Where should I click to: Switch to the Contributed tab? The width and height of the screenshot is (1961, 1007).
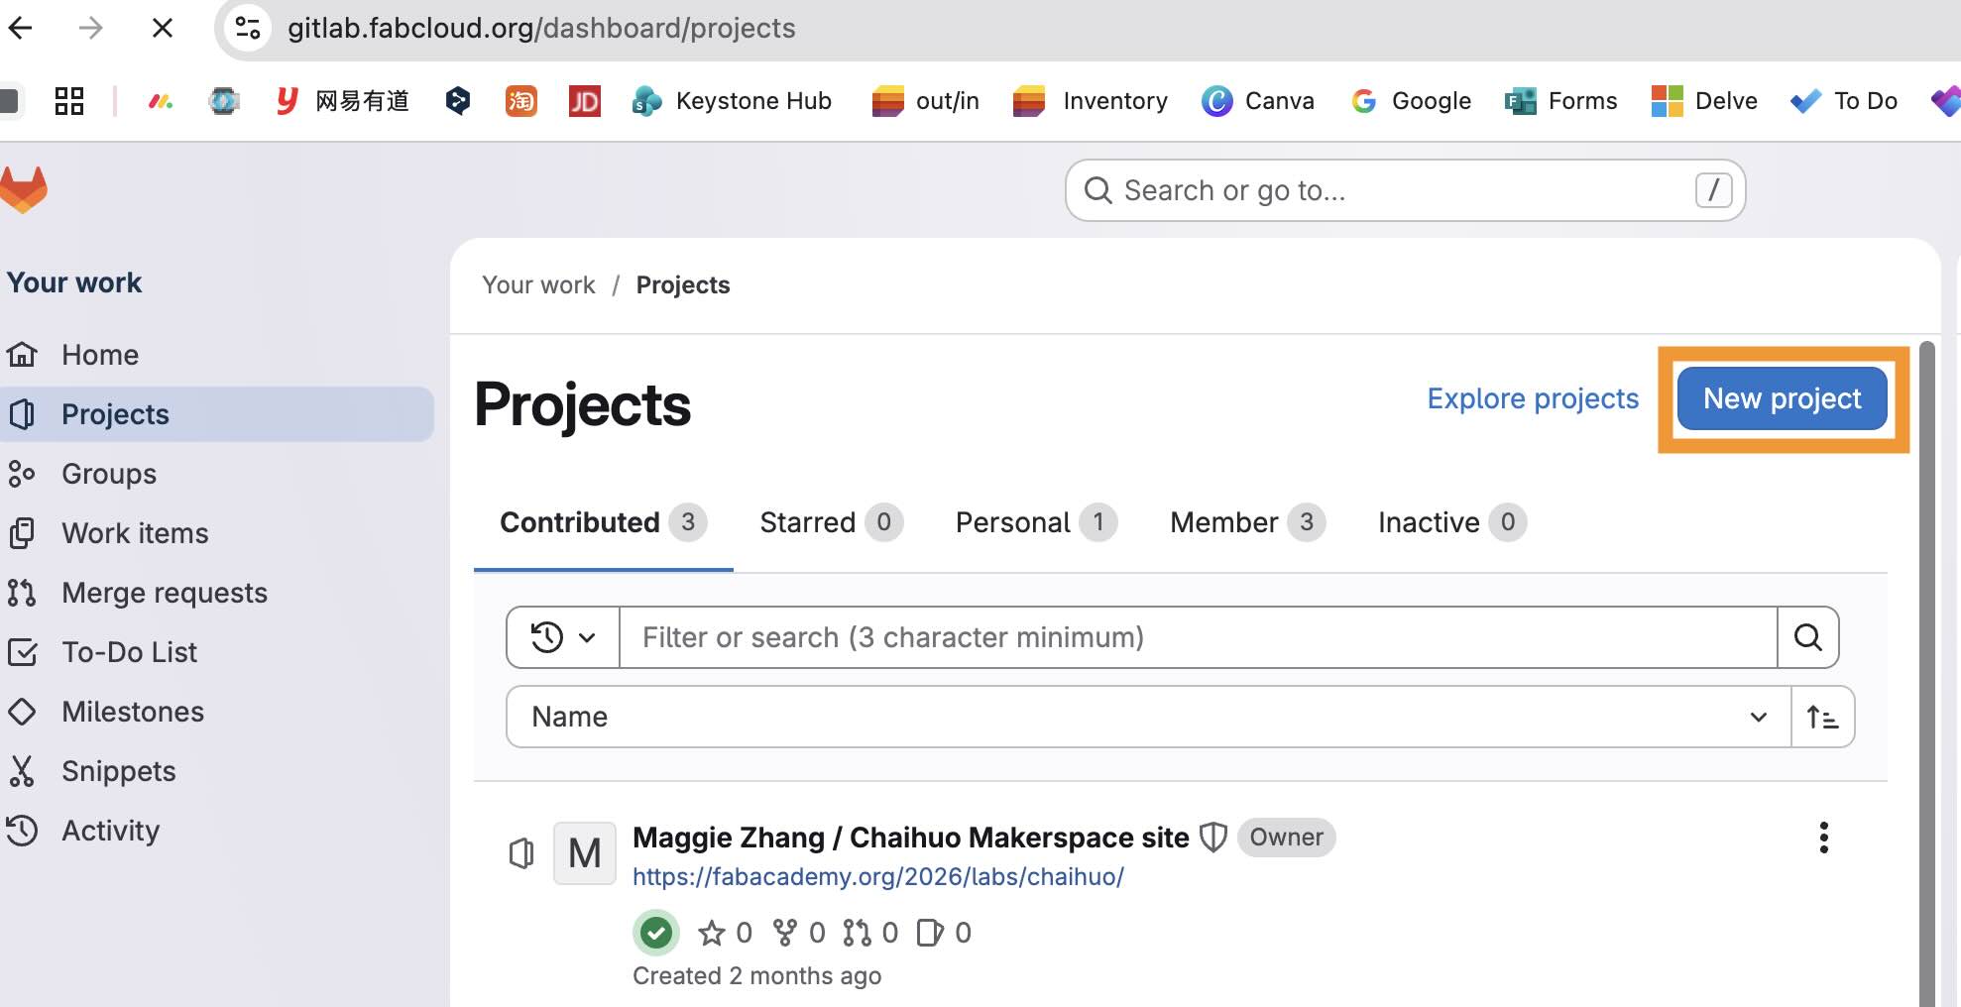coord(603,522)
